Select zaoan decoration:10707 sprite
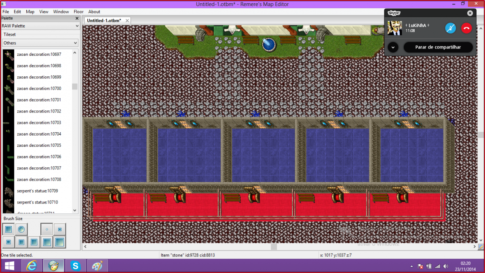 click(x=37, y=168)
